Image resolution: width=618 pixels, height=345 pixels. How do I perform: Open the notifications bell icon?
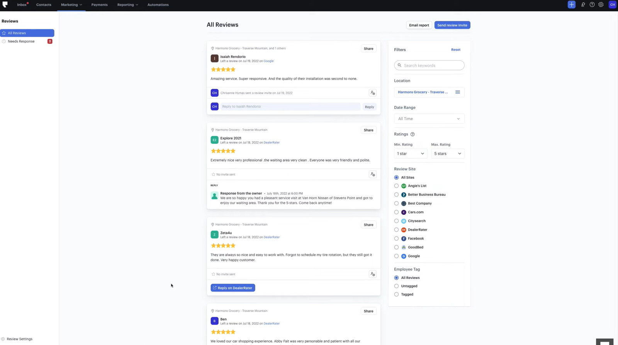[x=583, y=5]
